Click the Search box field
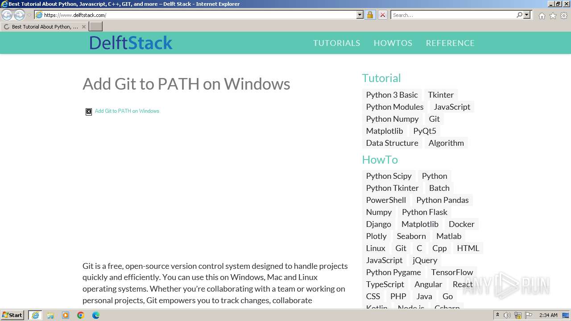The height and width of the screenshot is (321, 571). [x=453, y=15]
